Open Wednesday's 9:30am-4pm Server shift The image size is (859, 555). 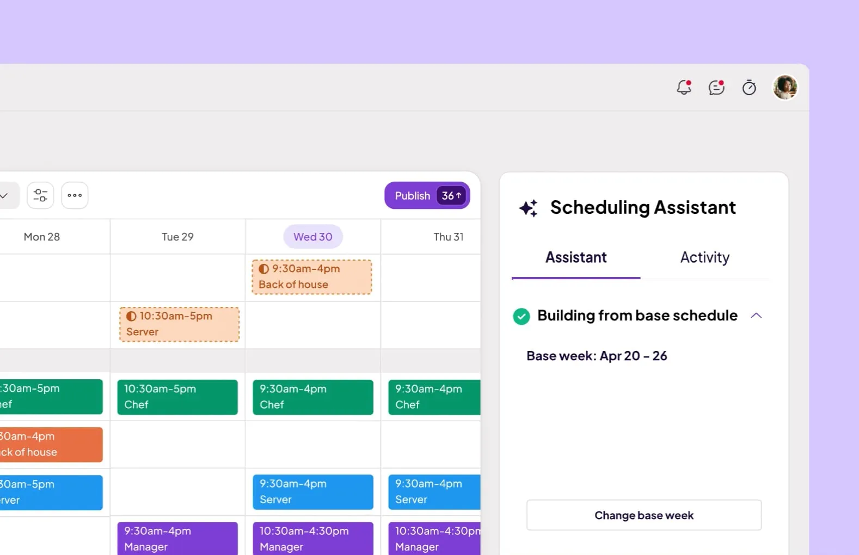tap(313, 492)
